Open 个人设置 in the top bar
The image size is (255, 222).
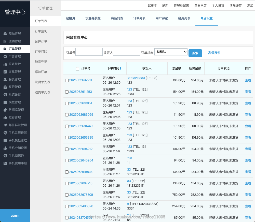(218, 6)
